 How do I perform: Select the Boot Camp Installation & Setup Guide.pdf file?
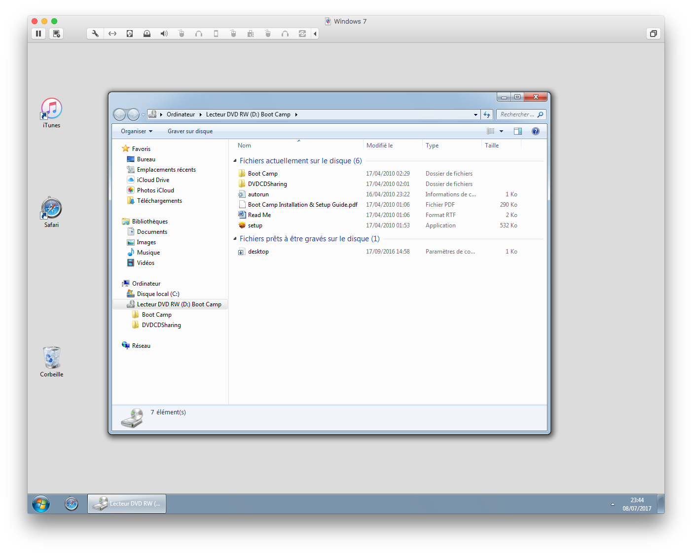click(302, 204)
